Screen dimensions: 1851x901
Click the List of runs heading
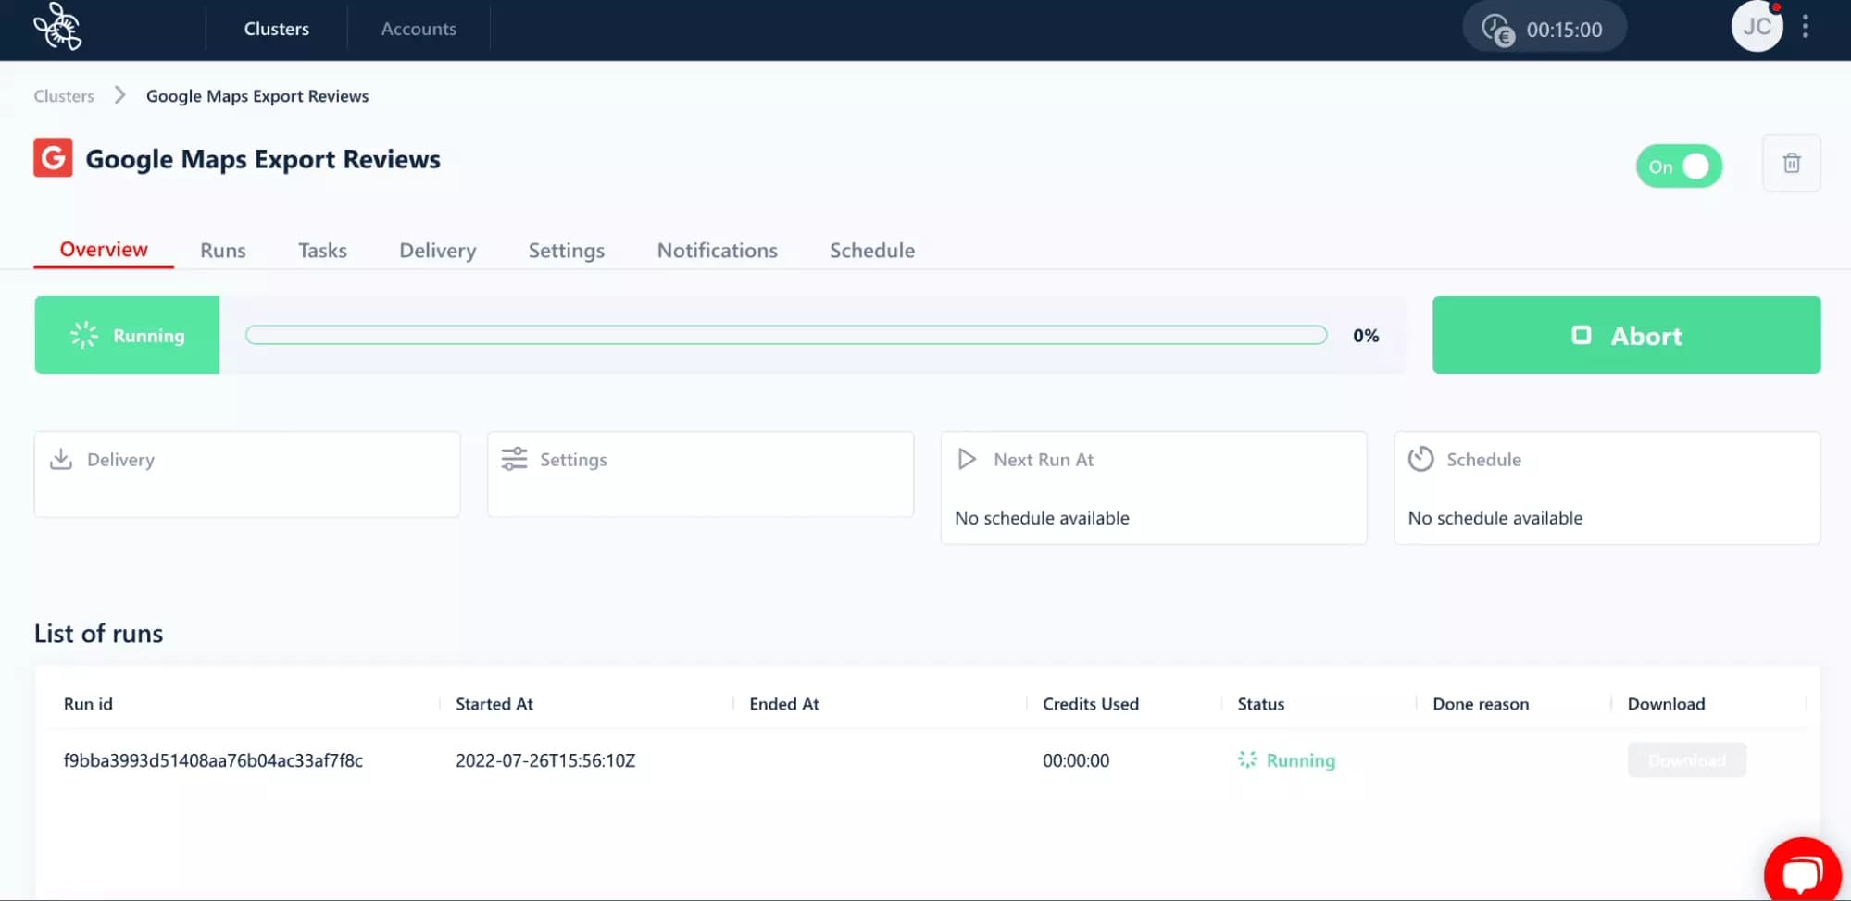(x=99, y=634)
